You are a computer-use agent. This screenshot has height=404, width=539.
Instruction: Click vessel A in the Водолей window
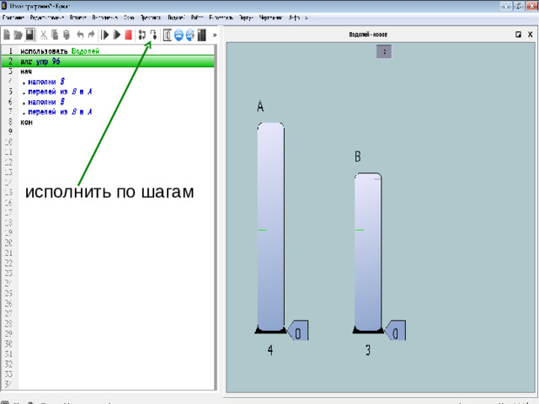coord(270,227)
